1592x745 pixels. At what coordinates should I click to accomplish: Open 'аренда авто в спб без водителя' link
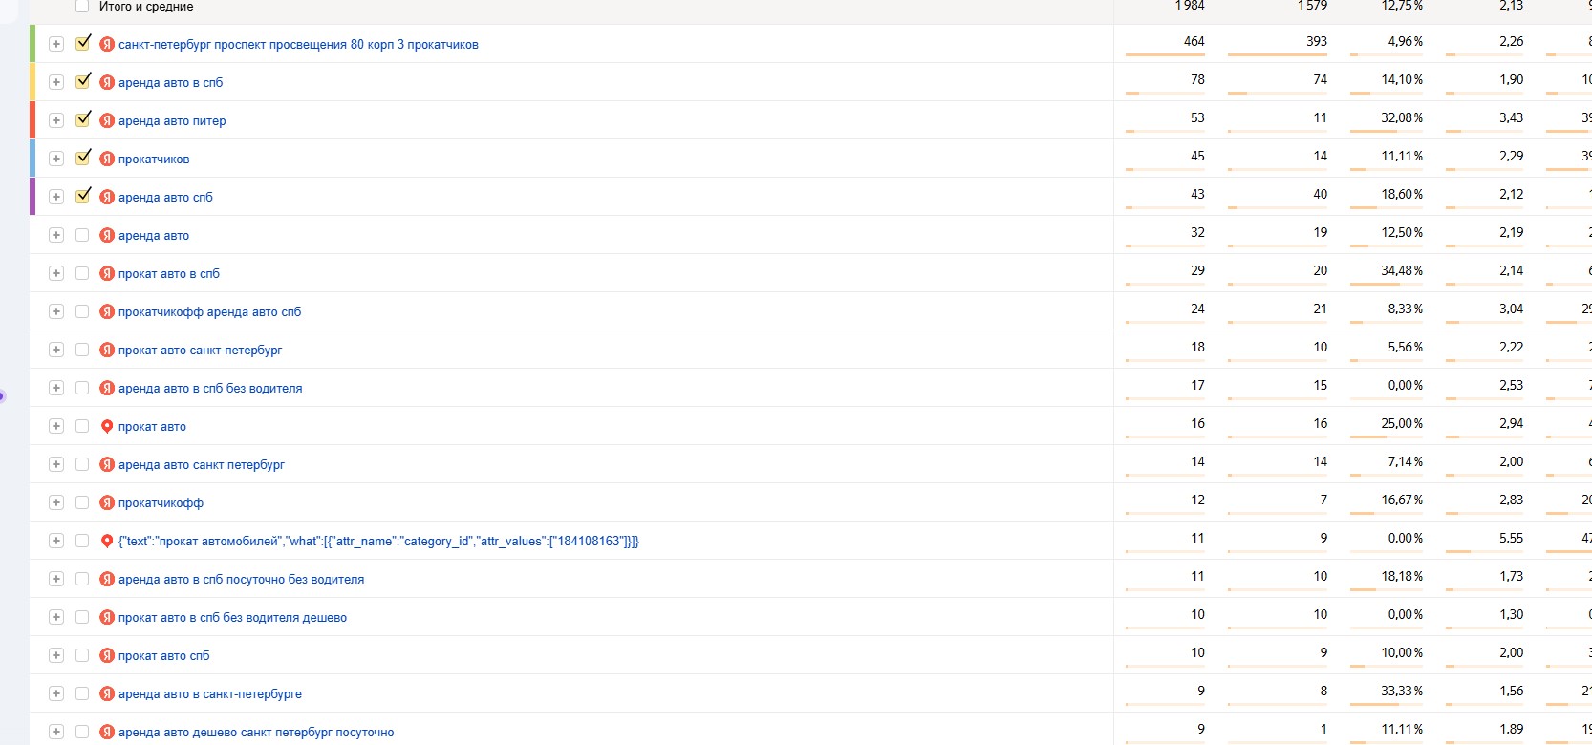210,388
